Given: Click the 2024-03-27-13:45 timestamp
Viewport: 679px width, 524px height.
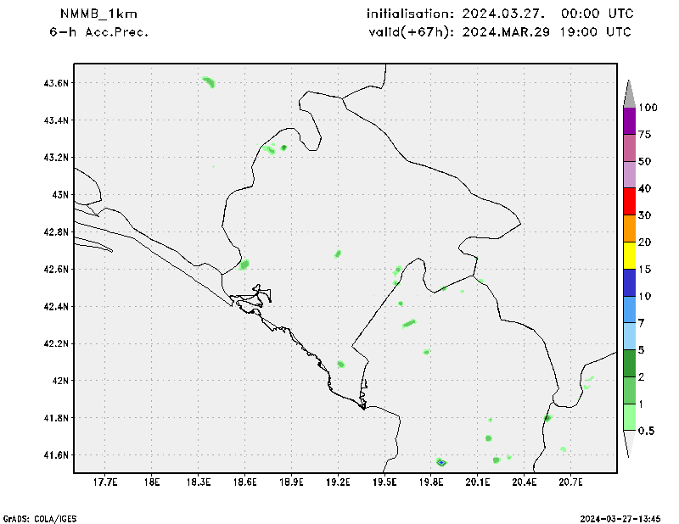Looking at the screenshot, I should coord(624,517).
